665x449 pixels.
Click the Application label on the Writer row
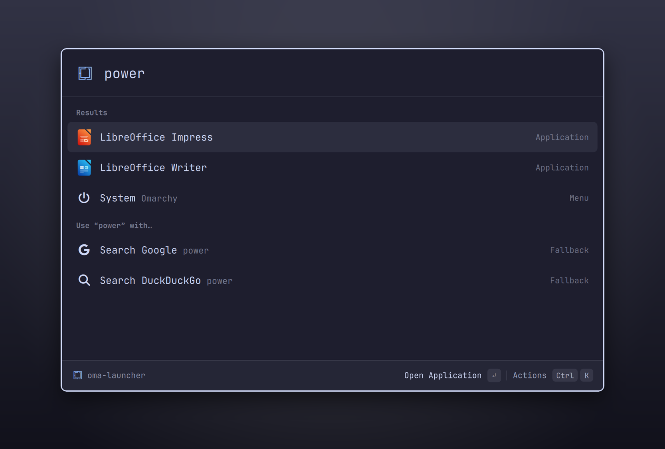562,168
